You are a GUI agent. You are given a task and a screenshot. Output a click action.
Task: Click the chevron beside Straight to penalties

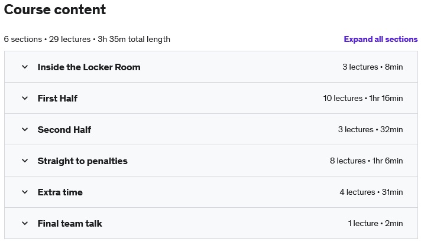[25, 161]
